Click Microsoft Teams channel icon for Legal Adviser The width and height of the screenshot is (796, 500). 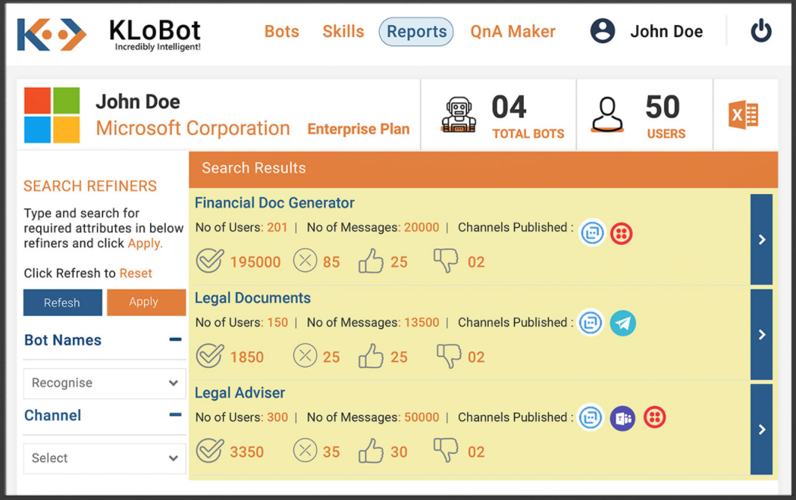622,418
